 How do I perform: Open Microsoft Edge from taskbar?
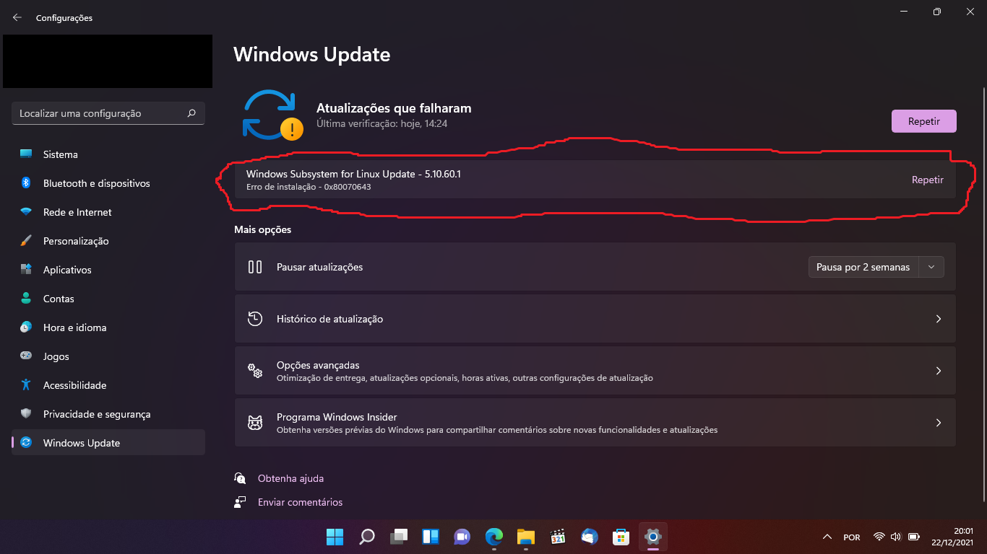point(493,537)
